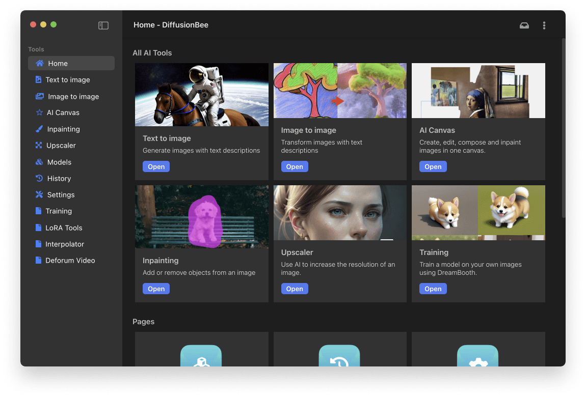This screenshot has height=397, width=586.
Task: Select LoRA Tools in the sidebar
Action: coord(71,228)
